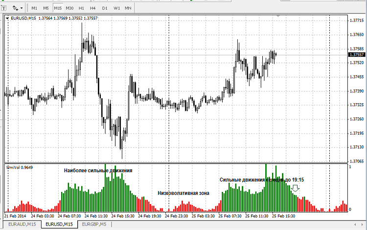367x230 pixels.
Task: Select the EURUSD,M15 chart tab
Action: pyautogui.click(x=58, y=224)
